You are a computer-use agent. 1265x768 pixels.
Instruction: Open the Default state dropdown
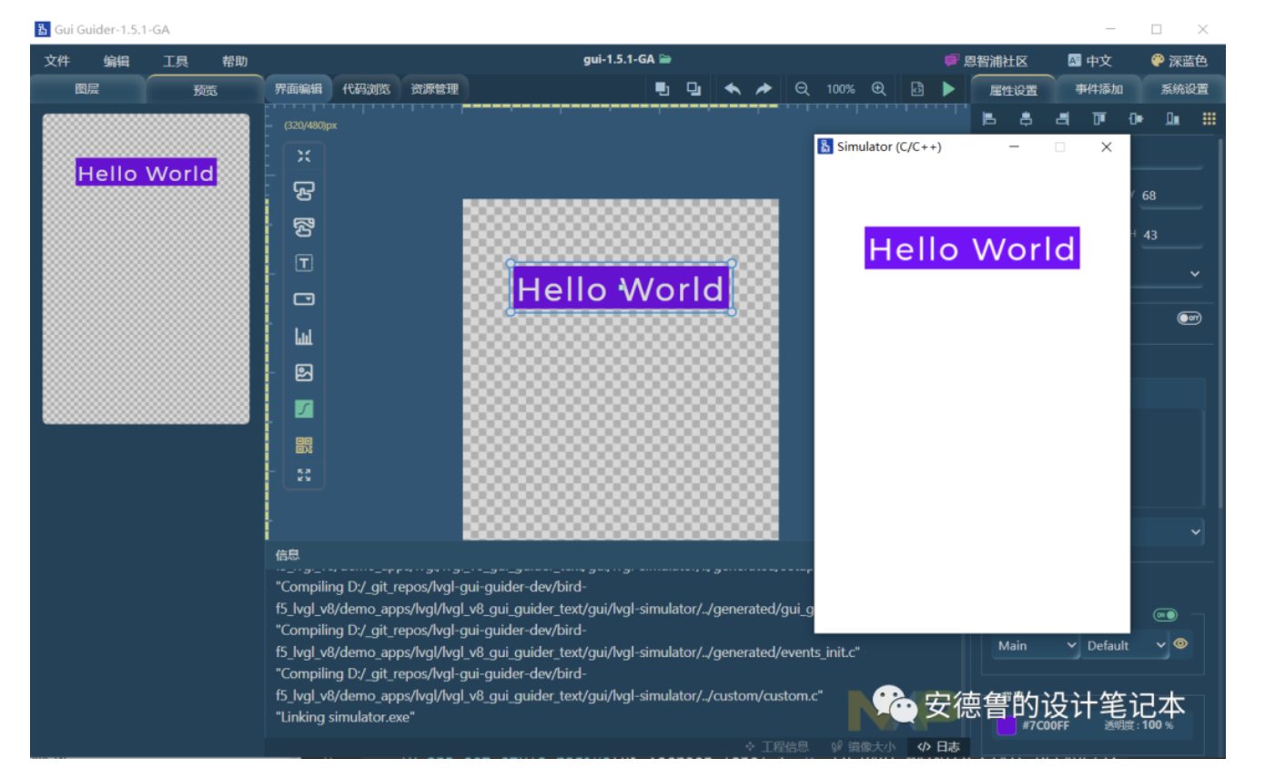pyautogui.click(x=1125, y=645)
